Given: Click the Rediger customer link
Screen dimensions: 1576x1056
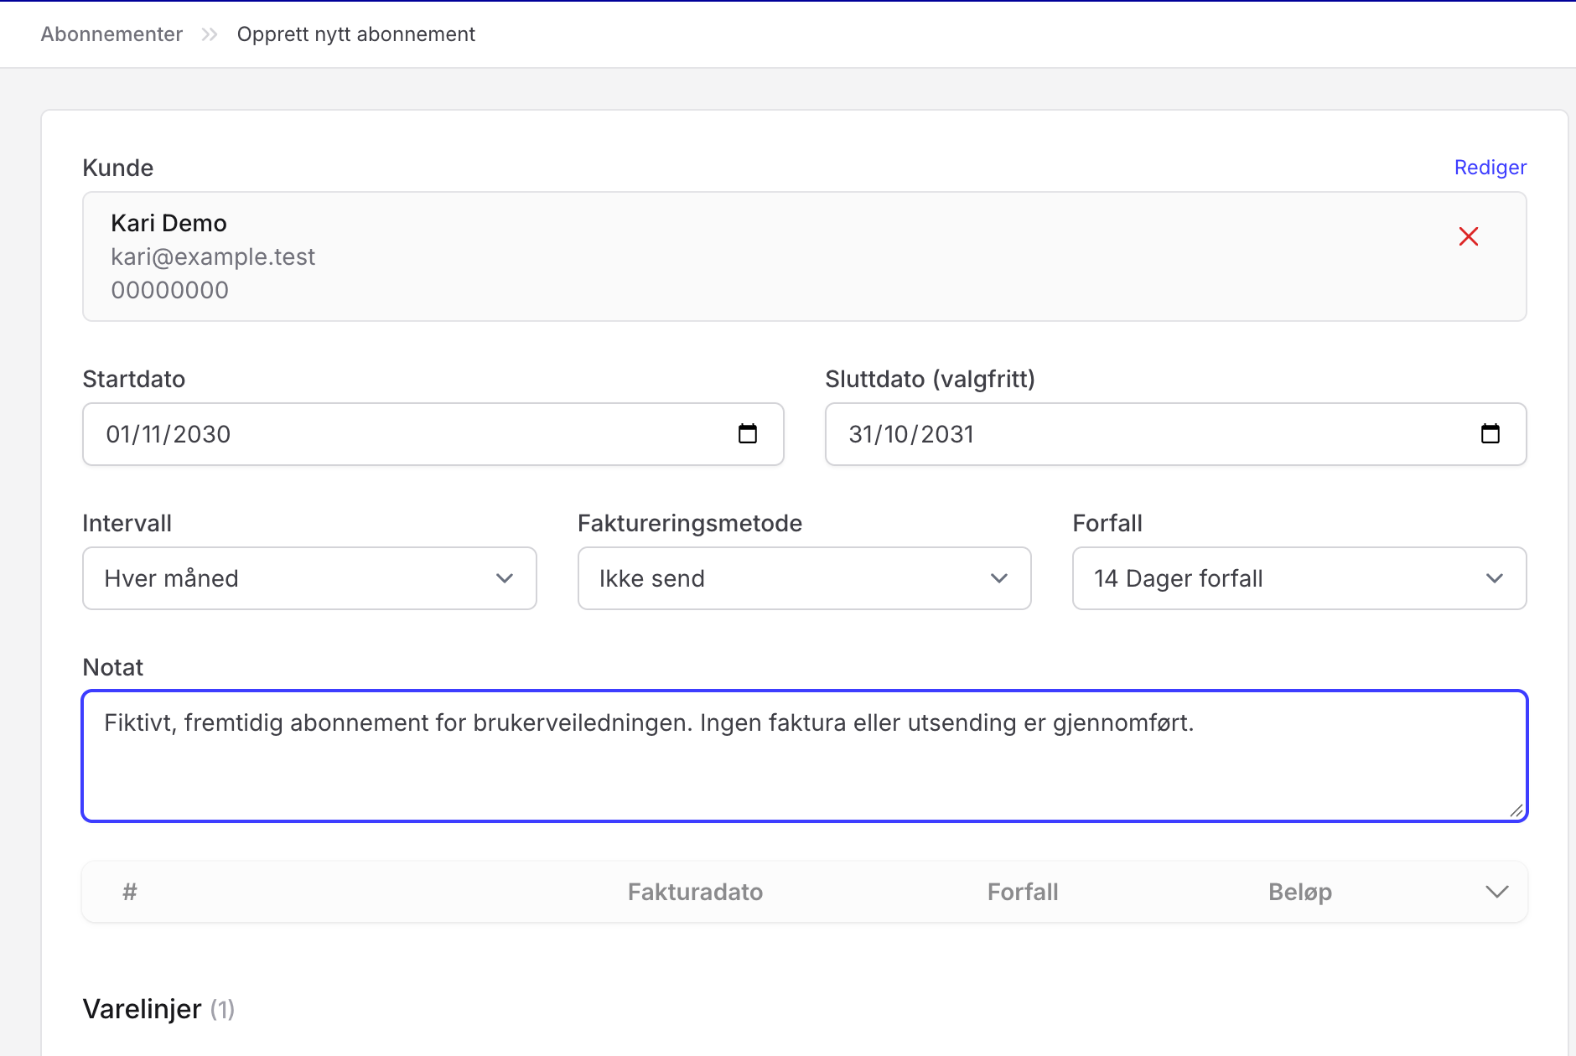Looking at the screenshot, I should (x=1490, y=168).
